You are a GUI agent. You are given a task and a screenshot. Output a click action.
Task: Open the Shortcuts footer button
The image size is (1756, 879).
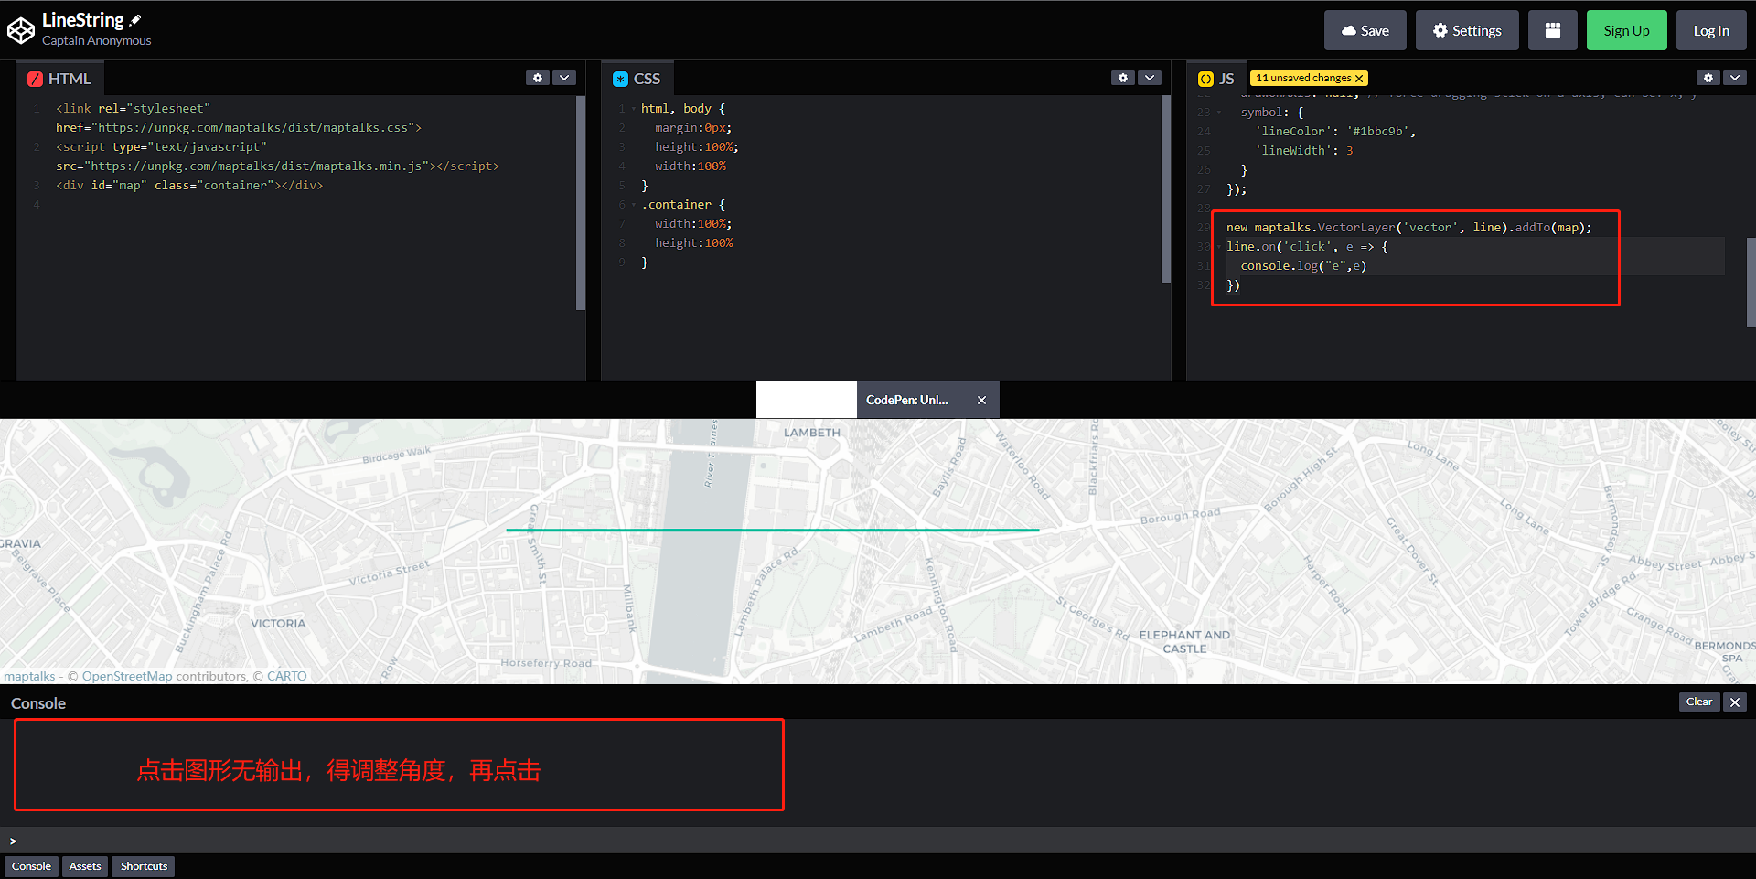(144, 866)
